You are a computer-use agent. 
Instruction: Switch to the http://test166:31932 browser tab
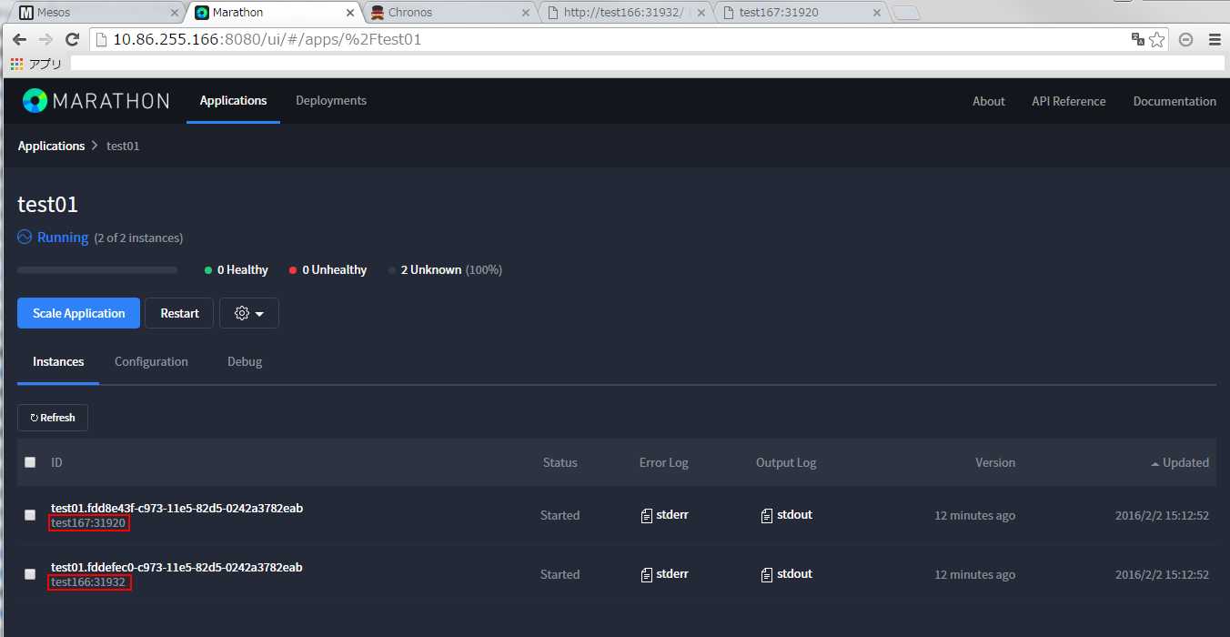pos(624,13)
